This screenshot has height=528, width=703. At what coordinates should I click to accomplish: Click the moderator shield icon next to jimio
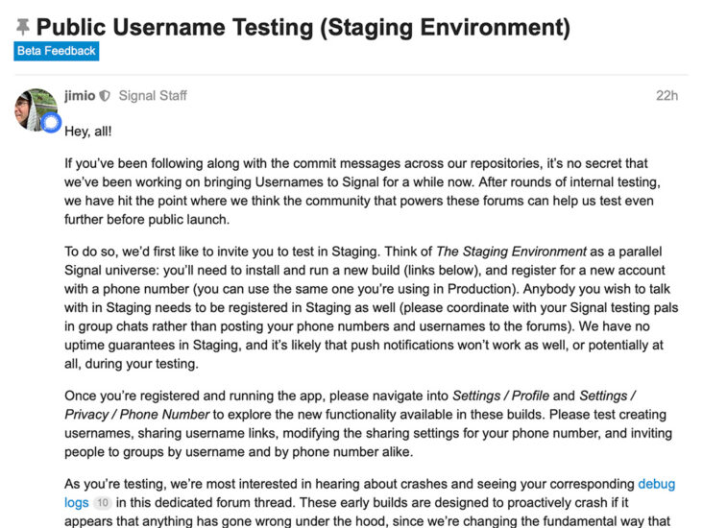pos(105,96)
